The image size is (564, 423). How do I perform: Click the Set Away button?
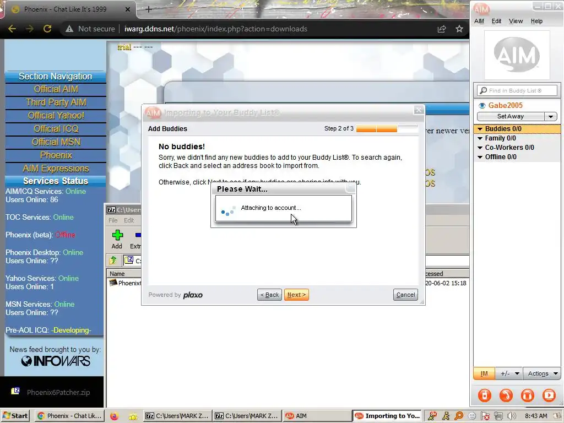point(511,116)
